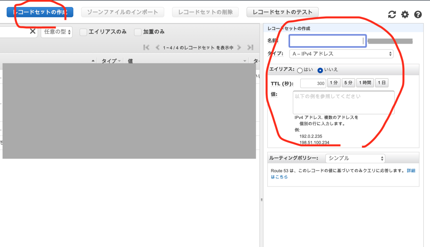Focus the 名前 input field

click(328, 41)
